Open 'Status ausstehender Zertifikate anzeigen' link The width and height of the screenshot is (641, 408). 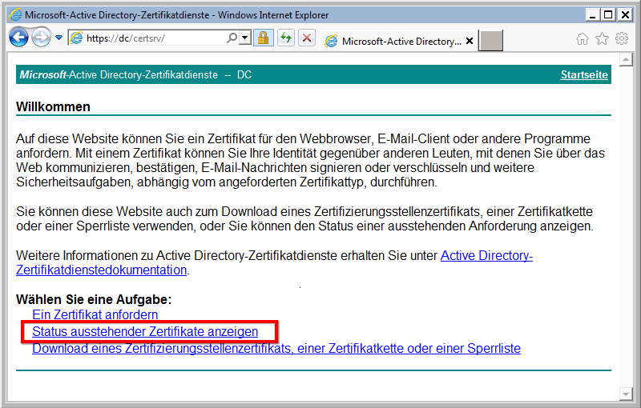pyautogui.click(x=145, y=331)
